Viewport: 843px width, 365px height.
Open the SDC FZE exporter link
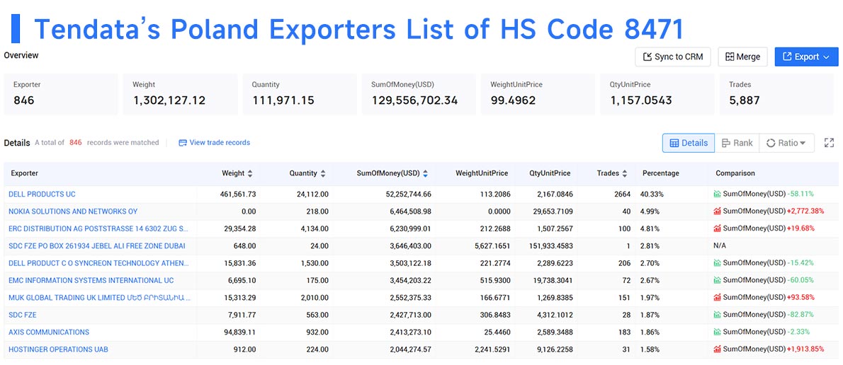pos(23,315)
